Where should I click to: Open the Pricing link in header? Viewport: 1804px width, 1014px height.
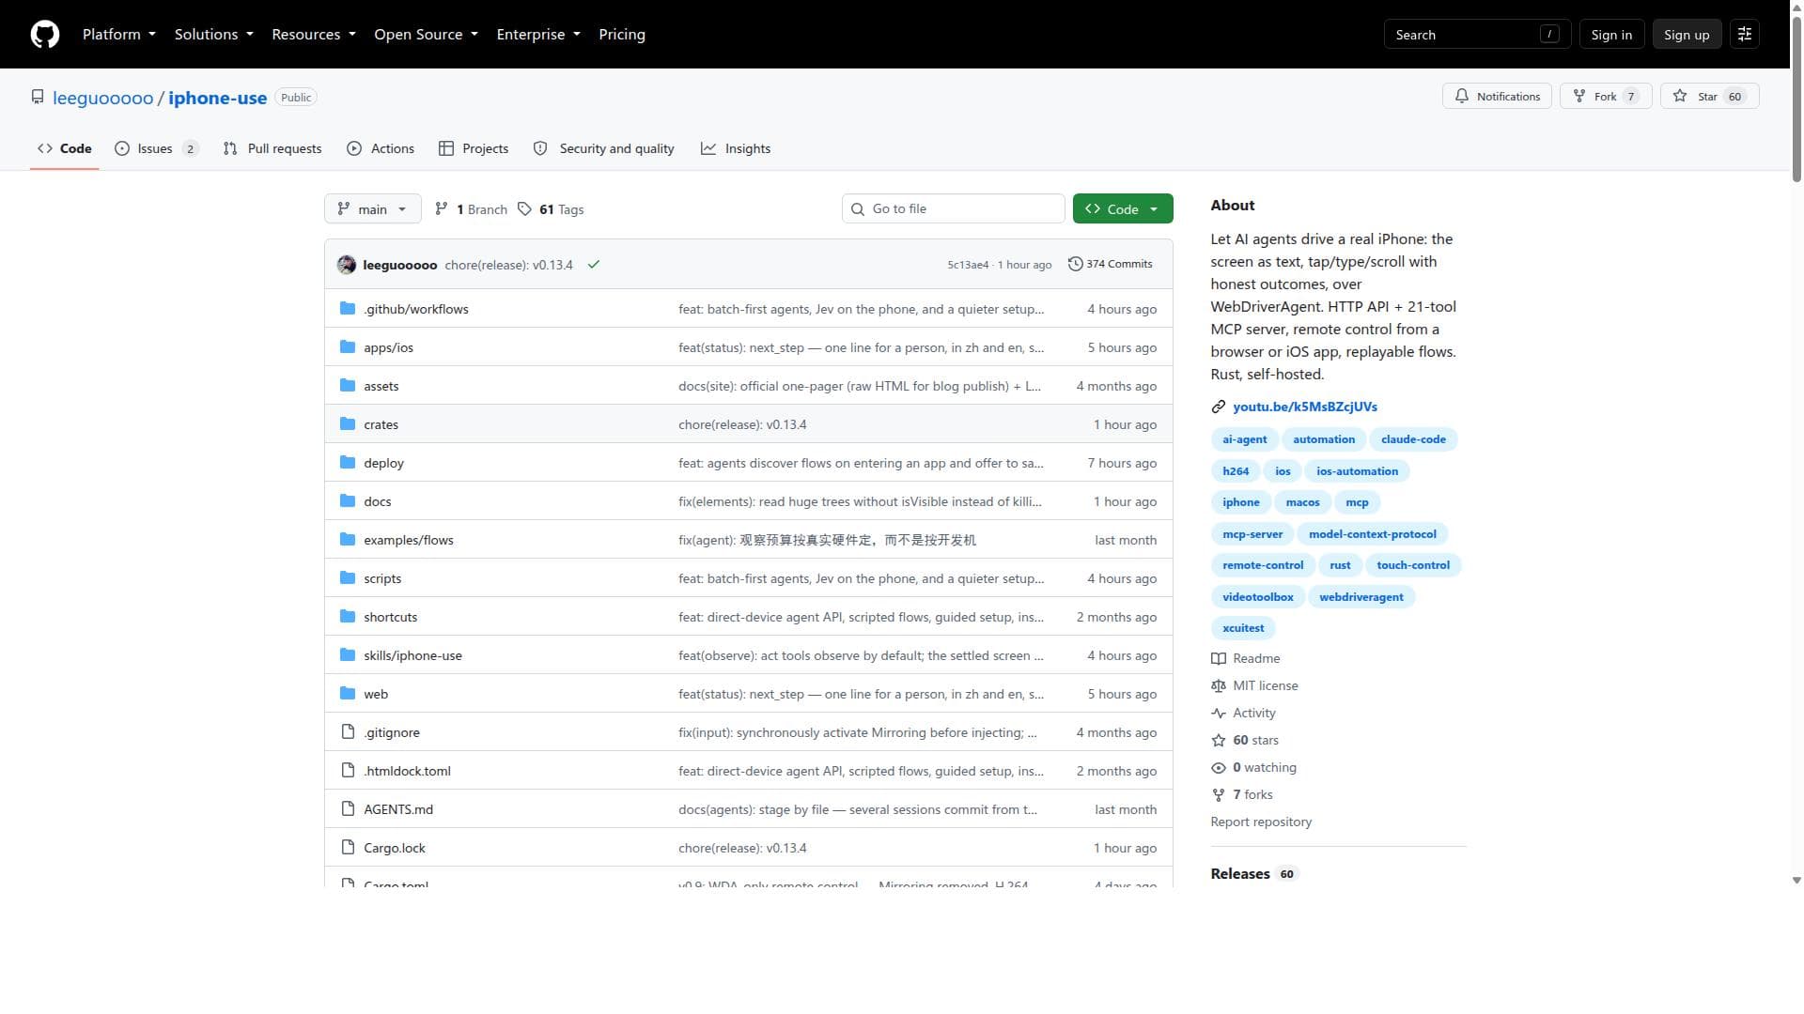[622, 35]
